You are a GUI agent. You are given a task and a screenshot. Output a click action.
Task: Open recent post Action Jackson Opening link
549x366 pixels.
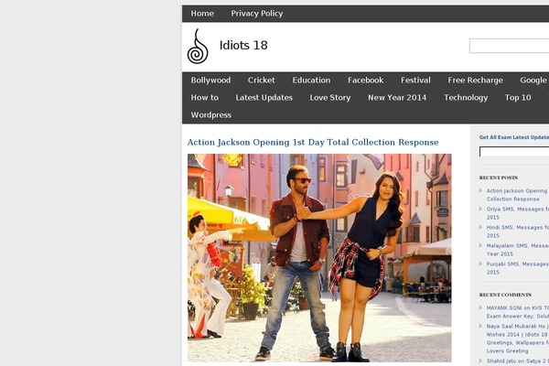[x=517, y=195]
